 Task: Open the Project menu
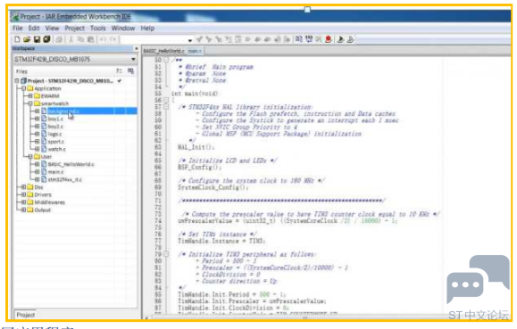point(75,29)
